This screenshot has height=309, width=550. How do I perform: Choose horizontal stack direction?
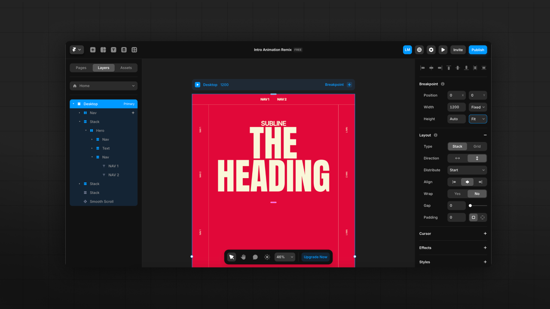[457, 158]
